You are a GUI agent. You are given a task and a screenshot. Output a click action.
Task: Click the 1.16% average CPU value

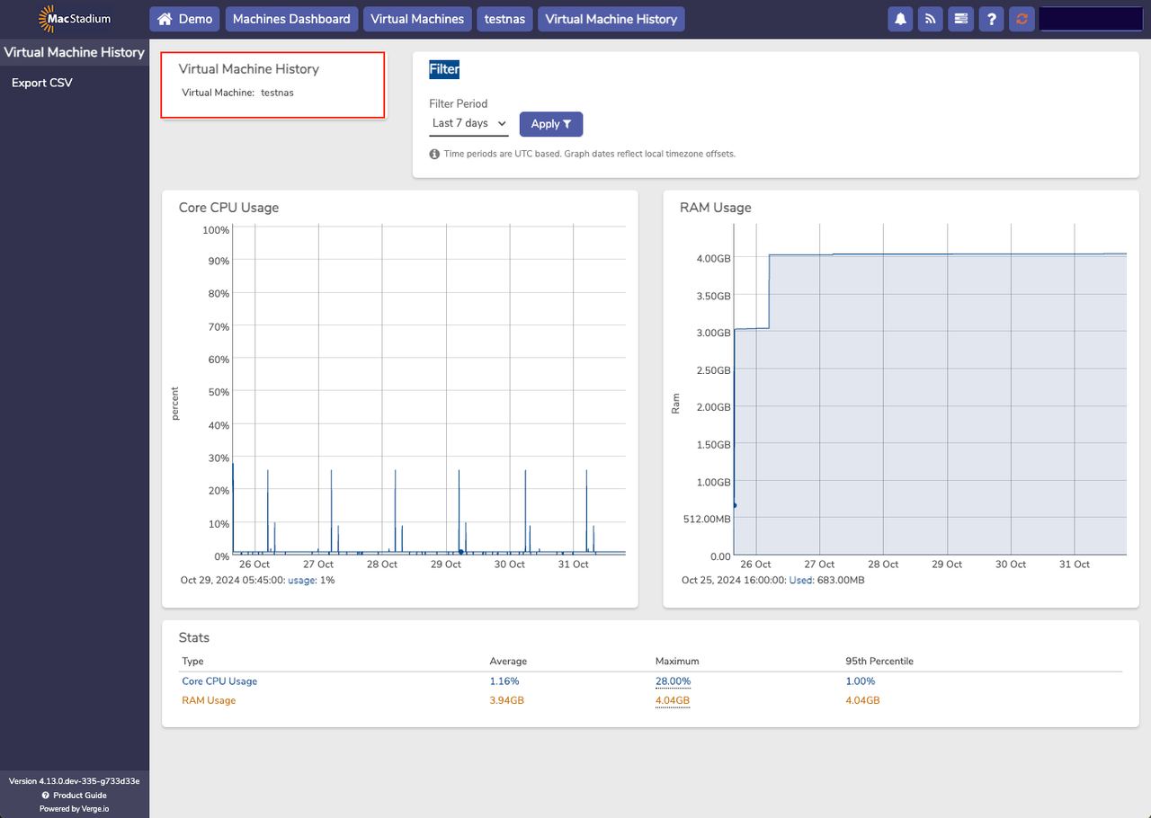[504, 681]
